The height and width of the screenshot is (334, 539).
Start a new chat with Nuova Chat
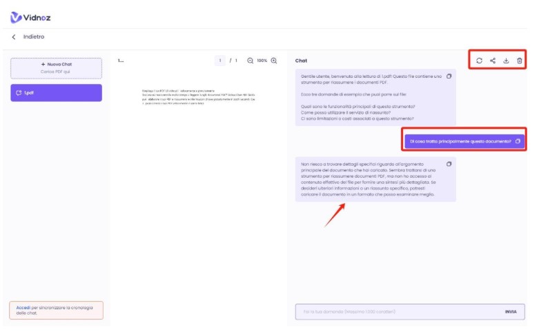point(56,68)
